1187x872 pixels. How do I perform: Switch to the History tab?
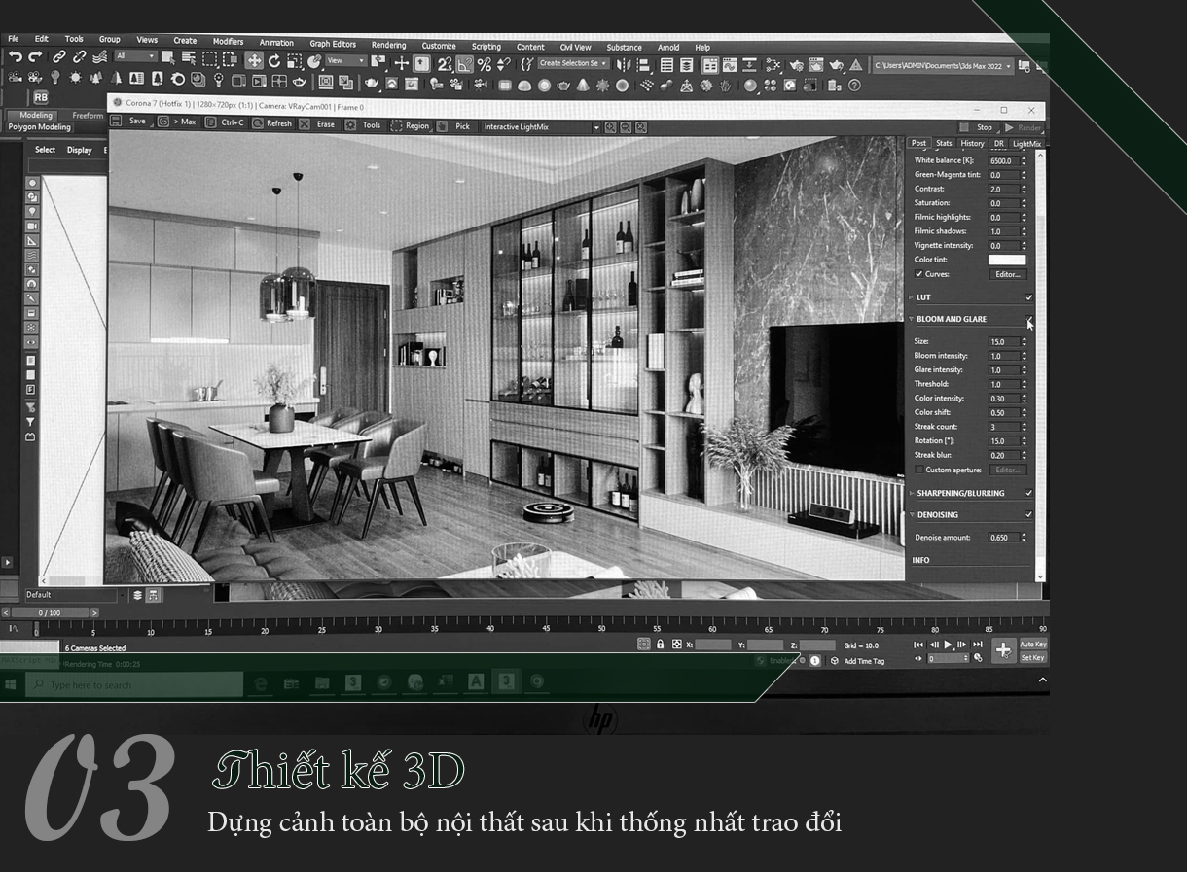pos(972,143)
